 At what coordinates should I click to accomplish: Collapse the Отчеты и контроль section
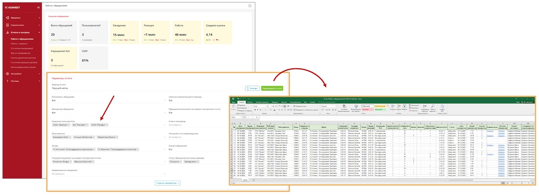pos(39,32)
